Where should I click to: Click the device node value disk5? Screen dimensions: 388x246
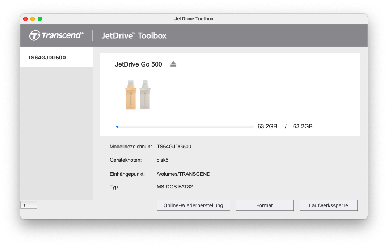pyautogui.click(x=163, y=160)
